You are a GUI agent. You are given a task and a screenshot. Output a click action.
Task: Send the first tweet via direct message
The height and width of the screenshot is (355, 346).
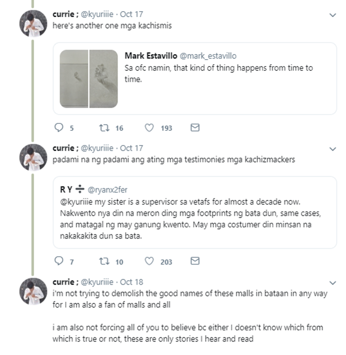coord(195,128)
